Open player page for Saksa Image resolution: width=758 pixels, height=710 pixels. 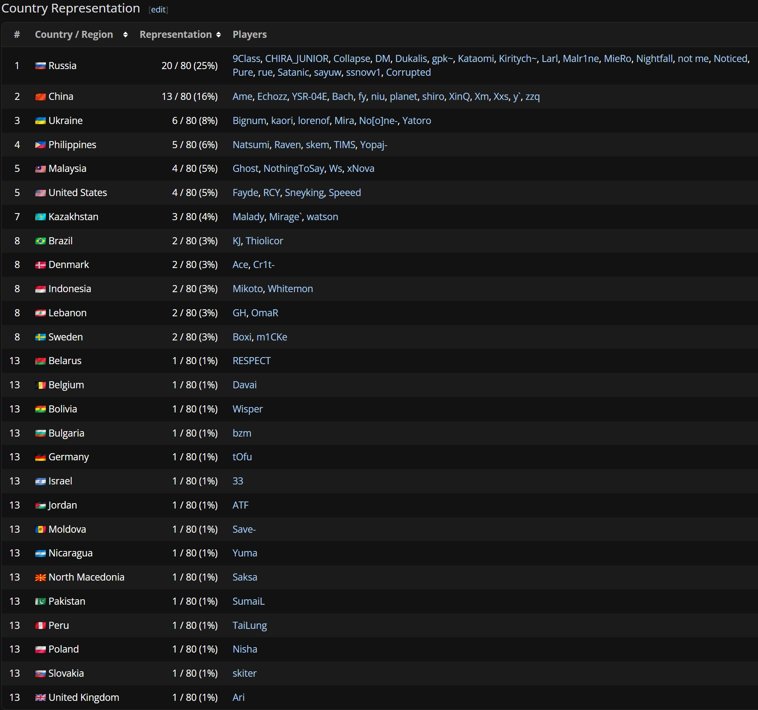[245, 577]
